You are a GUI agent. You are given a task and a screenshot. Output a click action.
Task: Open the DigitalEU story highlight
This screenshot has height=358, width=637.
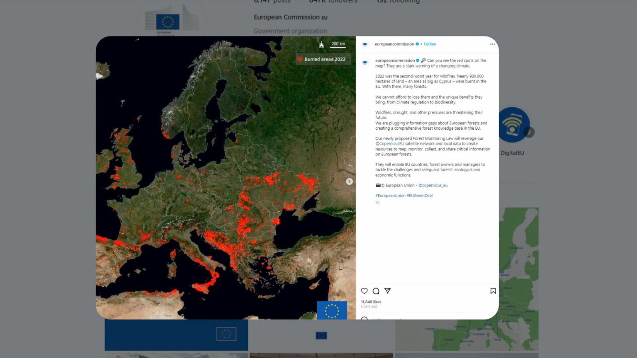tap(513, 126)
